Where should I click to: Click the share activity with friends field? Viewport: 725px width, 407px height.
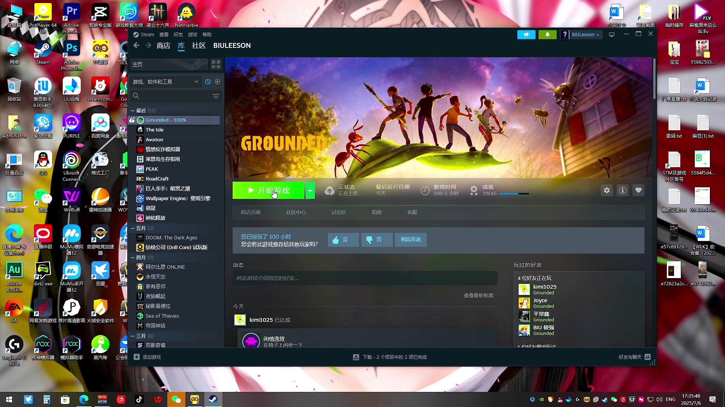[365, 278]
